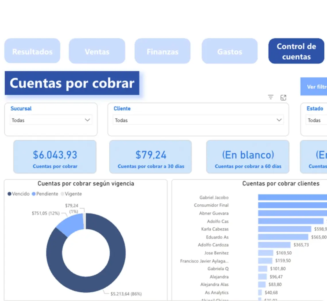Open the Estado dropdown showing Todas

(316, 120)
